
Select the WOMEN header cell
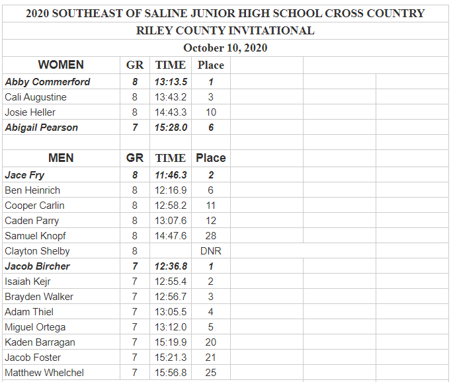coord(61,65)
